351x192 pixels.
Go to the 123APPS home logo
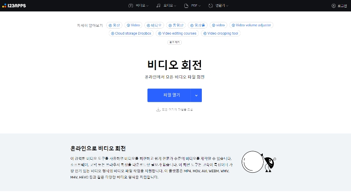click(14, 6)
